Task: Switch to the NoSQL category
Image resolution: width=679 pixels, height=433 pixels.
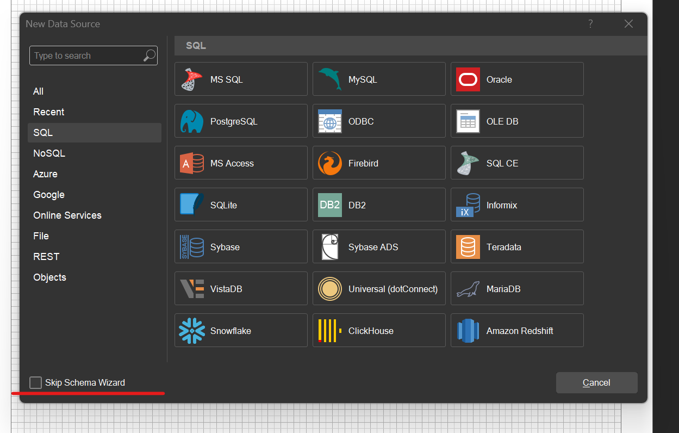Action: coord(49,153)
